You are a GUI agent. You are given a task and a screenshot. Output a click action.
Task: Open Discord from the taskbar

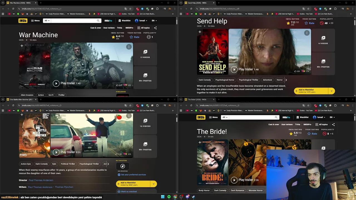(187, 197)
